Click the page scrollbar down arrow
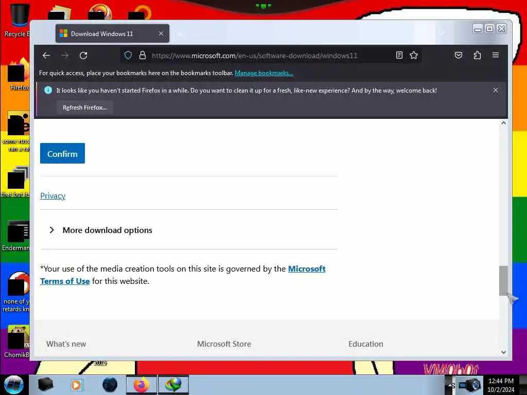The height and width of the screenshot is (395, 527). (x=503, y=352)
